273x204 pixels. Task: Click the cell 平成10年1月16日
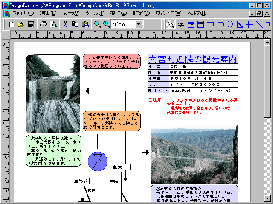[203, 79]
